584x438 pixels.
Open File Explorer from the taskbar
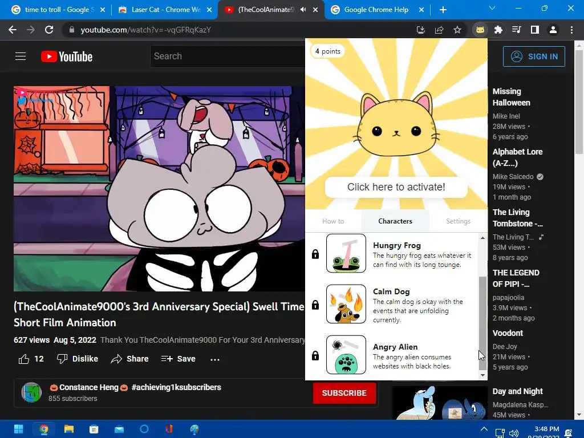69,429
